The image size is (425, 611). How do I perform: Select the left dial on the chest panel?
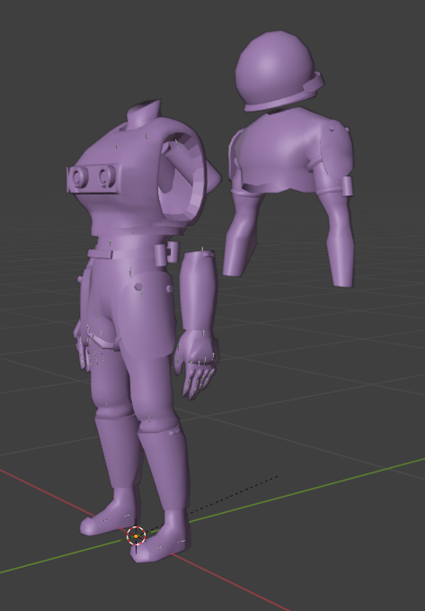click(x=80, y=177)
